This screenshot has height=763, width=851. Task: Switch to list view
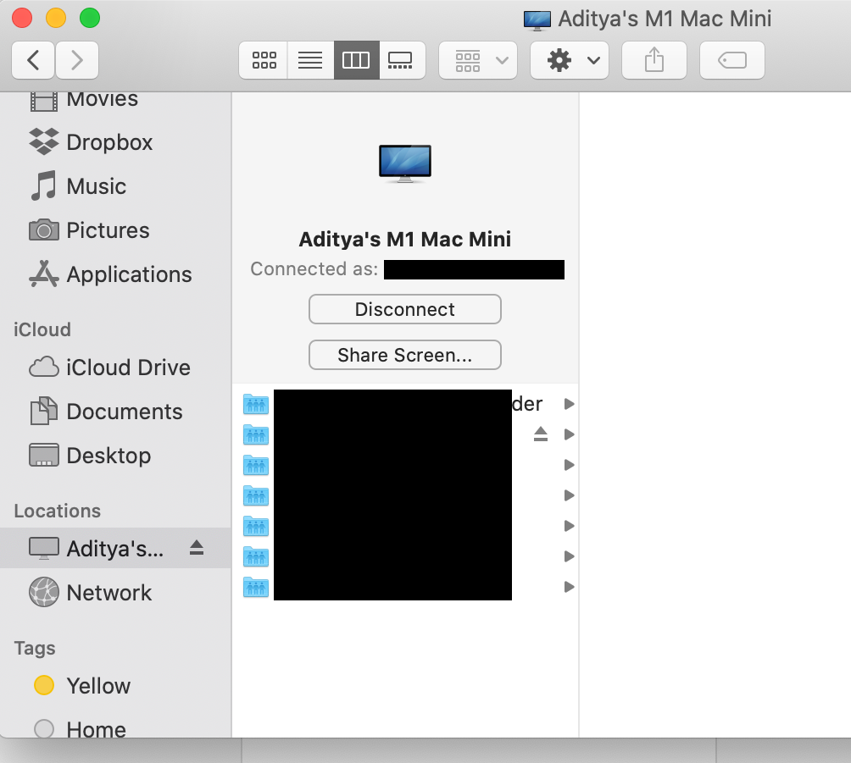310,60
